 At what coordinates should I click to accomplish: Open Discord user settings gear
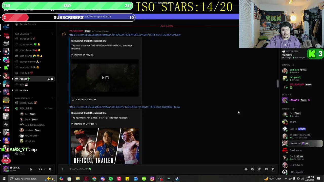(x=50, y=169)
